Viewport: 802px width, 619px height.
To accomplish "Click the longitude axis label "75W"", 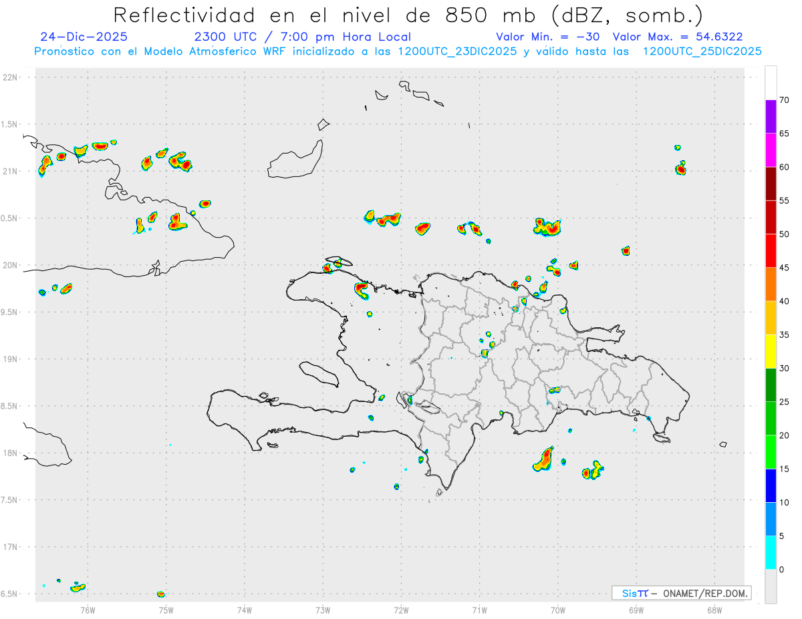I will 166,610.
